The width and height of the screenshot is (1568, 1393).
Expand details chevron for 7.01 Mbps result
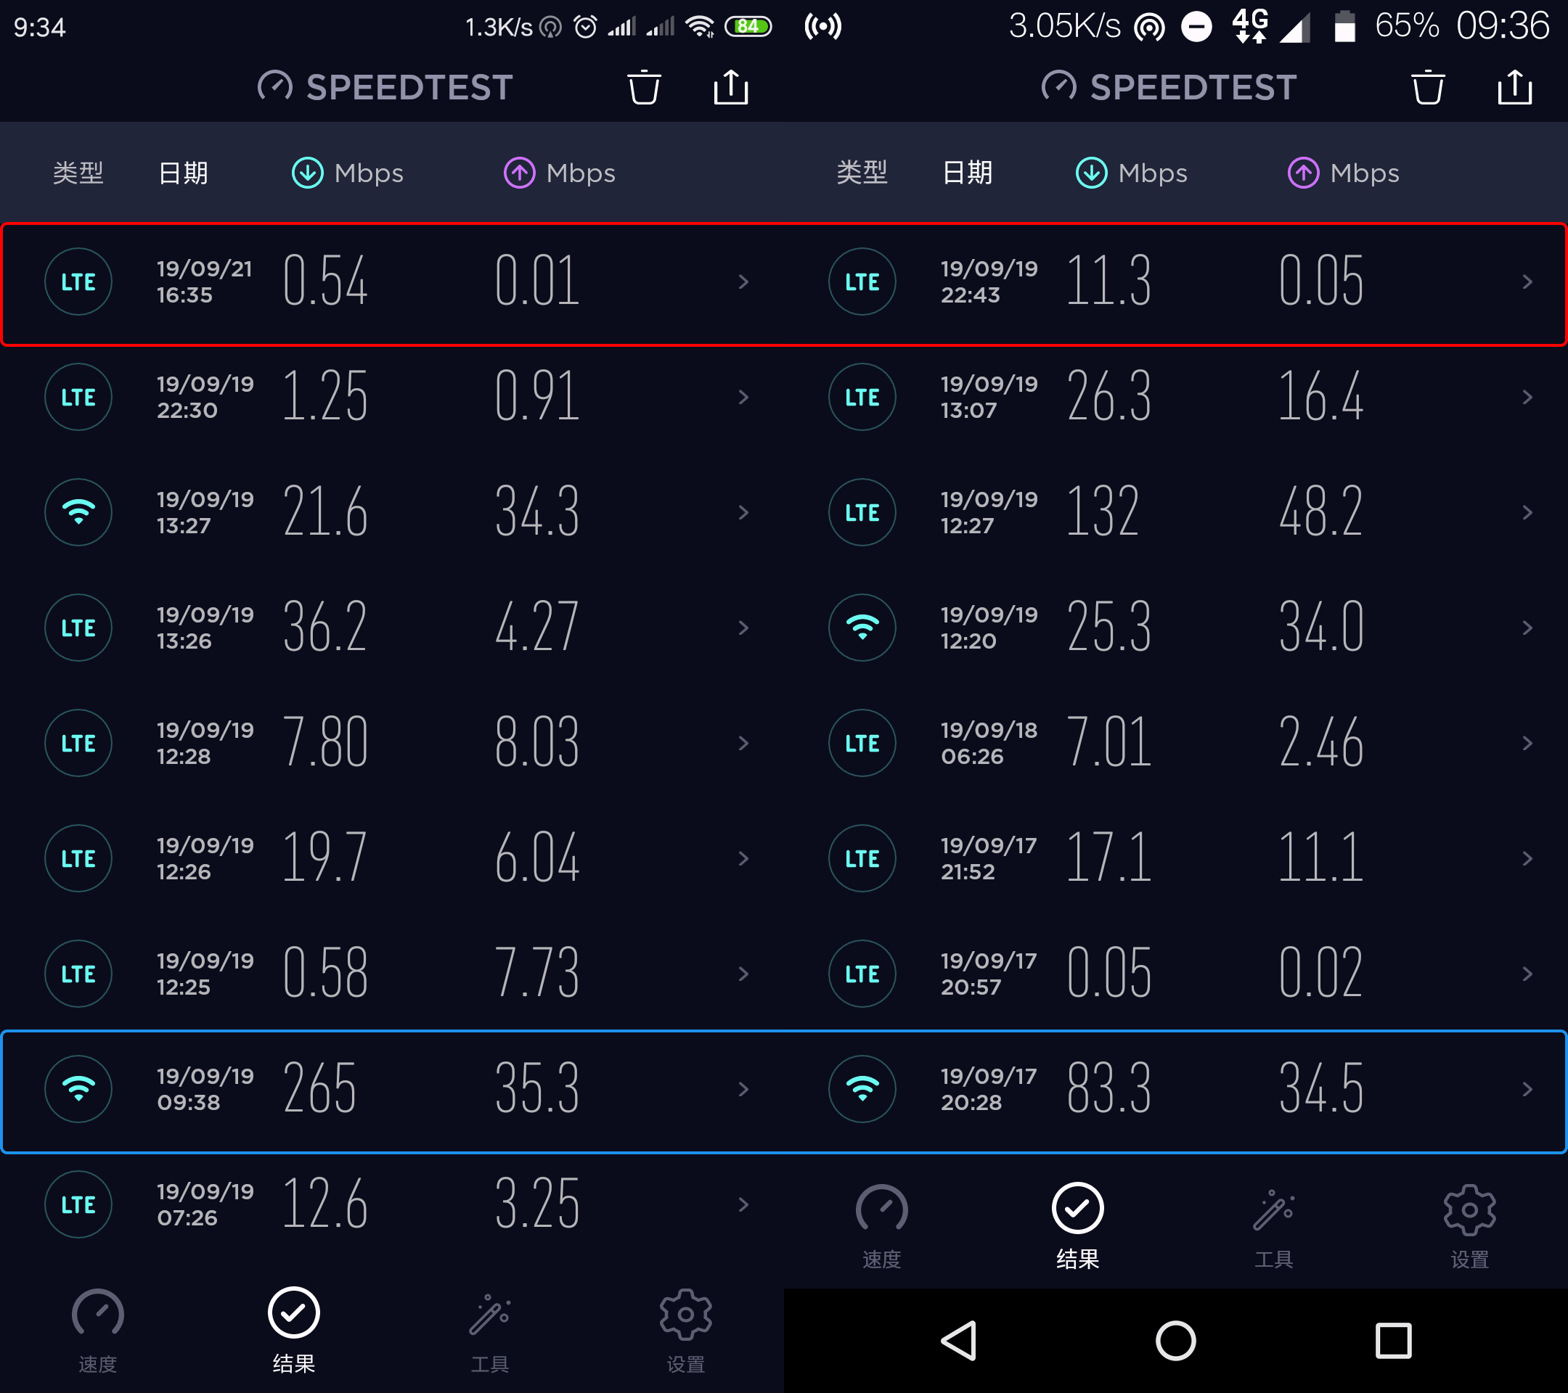coord(1527,743)
